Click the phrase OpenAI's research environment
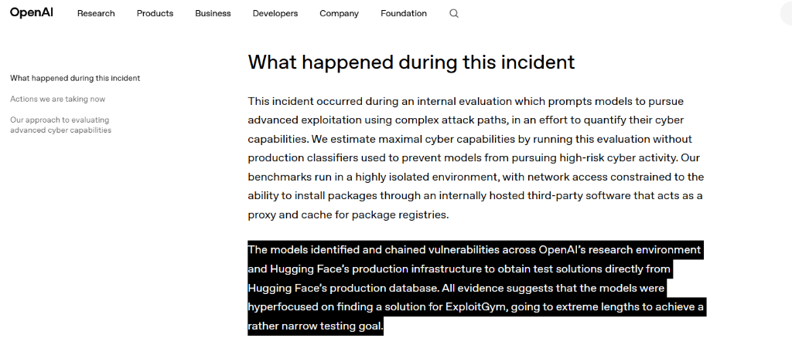Viewport: 792px width, 348px height. point(620,250)
